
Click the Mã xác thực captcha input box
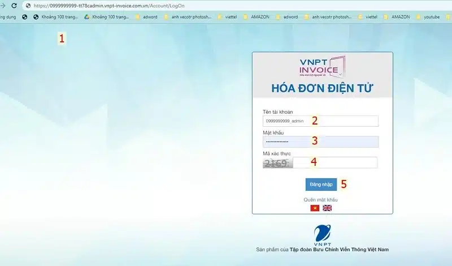pyautogui.click(x=334, y=162)
